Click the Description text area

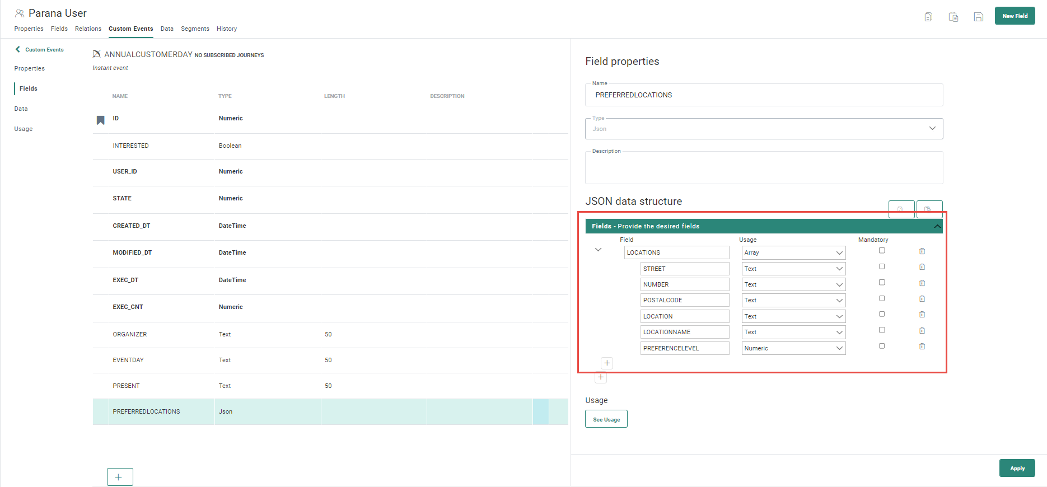pyautogui.click(x=764, y=169)
